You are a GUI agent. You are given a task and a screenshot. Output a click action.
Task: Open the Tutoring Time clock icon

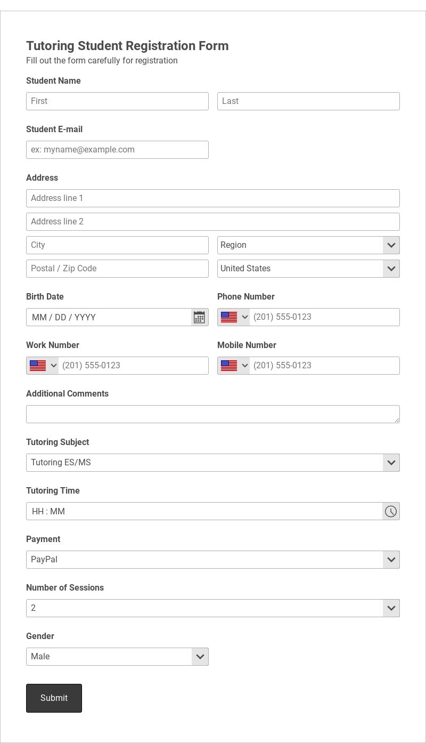click(x=391, y=511)
